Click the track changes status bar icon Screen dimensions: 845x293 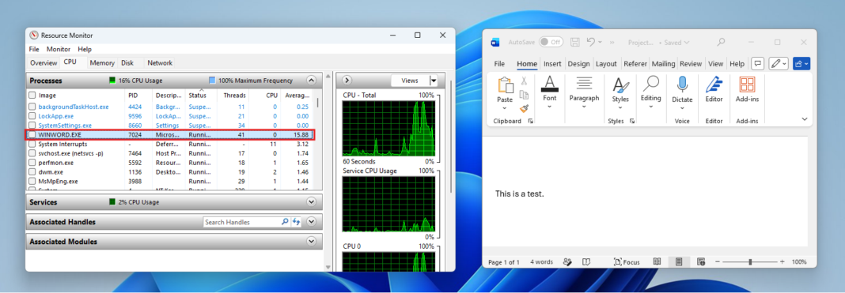point(567,262)
